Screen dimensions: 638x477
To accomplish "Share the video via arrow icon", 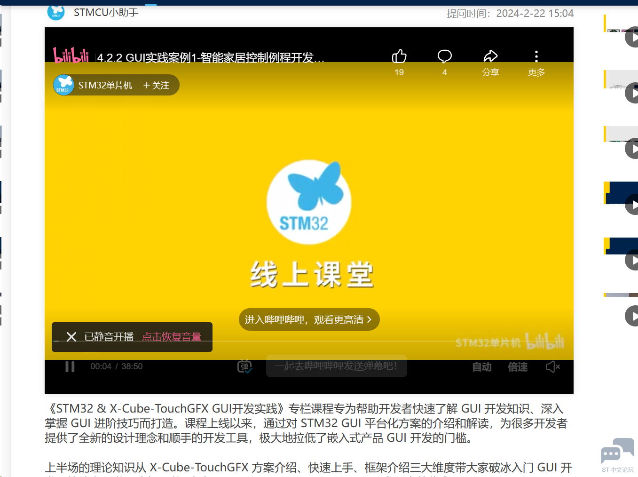I will coord(490,57).
